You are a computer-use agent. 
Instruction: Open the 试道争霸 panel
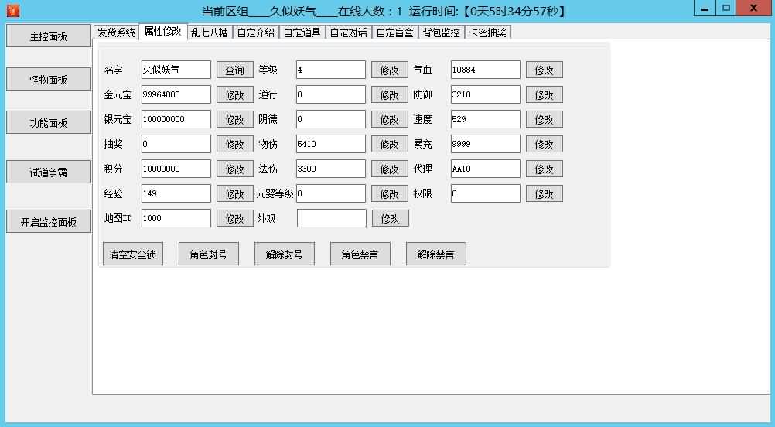pyautogui.click(x=49, y=172)
